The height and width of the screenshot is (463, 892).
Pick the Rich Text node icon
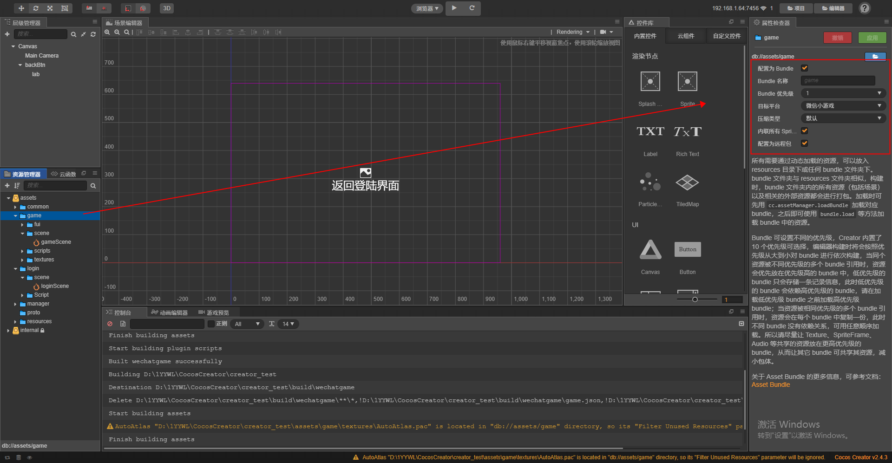point(688,131)
